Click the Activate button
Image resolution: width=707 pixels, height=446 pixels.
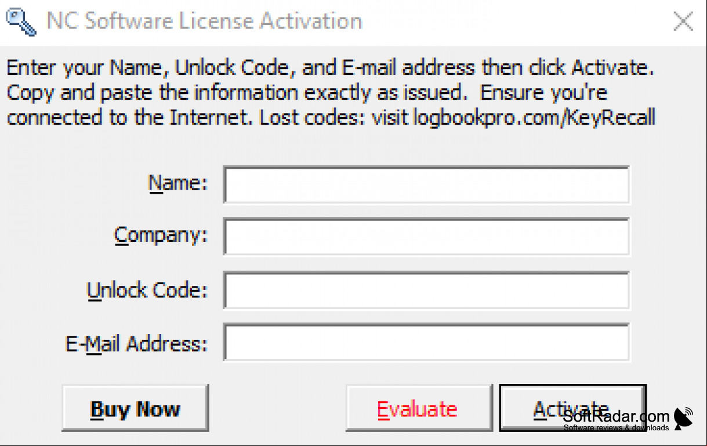tap(572, 408)
